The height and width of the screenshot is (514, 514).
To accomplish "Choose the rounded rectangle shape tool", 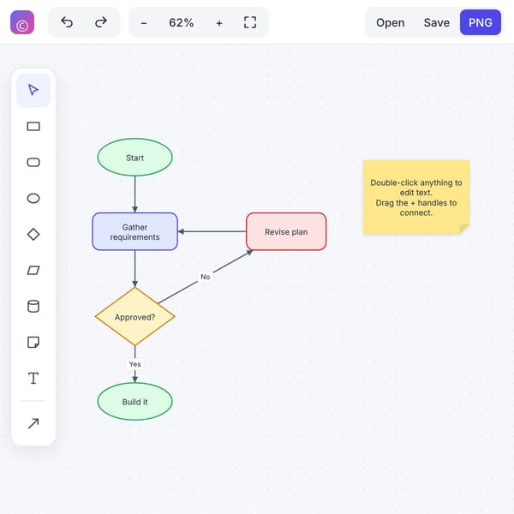I will [x=33, y=162].
